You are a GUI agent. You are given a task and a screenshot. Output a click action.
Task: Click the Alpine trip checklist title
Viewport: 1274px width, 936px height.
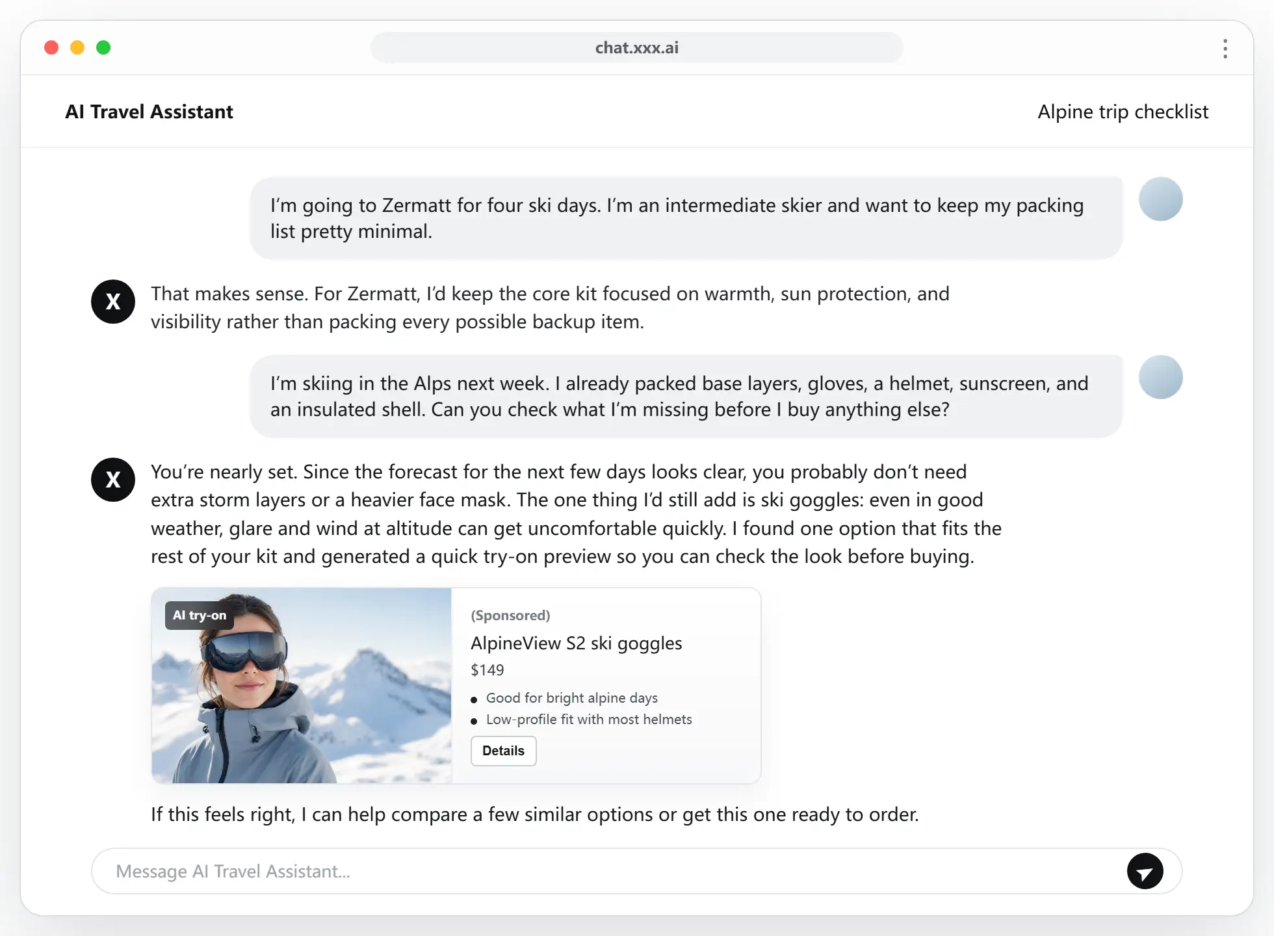tap(1123, 112)
